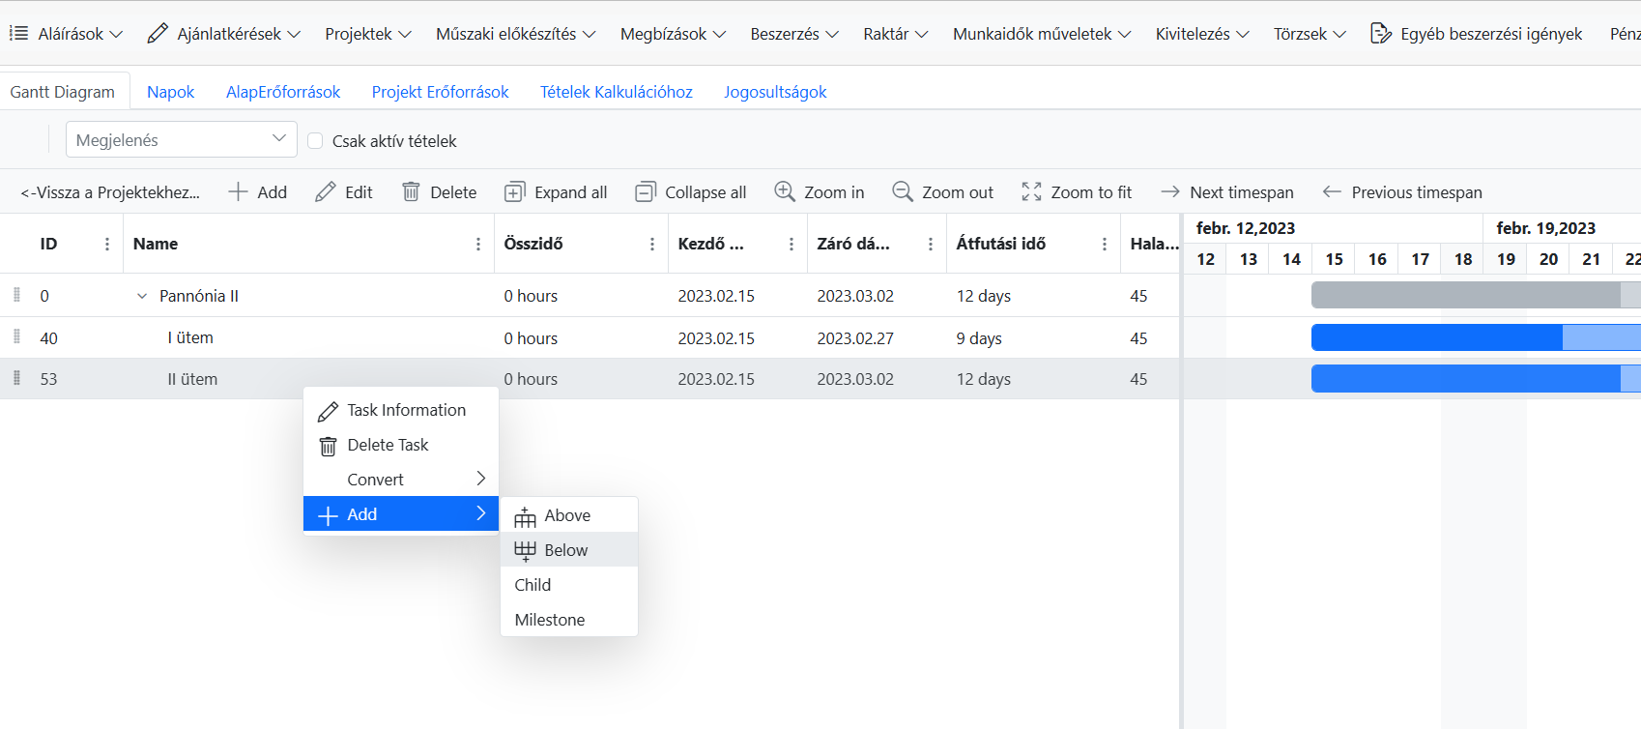Switch to the Napok tab
Viewport: 1641px width, 729px height.
tap(170, 92)
